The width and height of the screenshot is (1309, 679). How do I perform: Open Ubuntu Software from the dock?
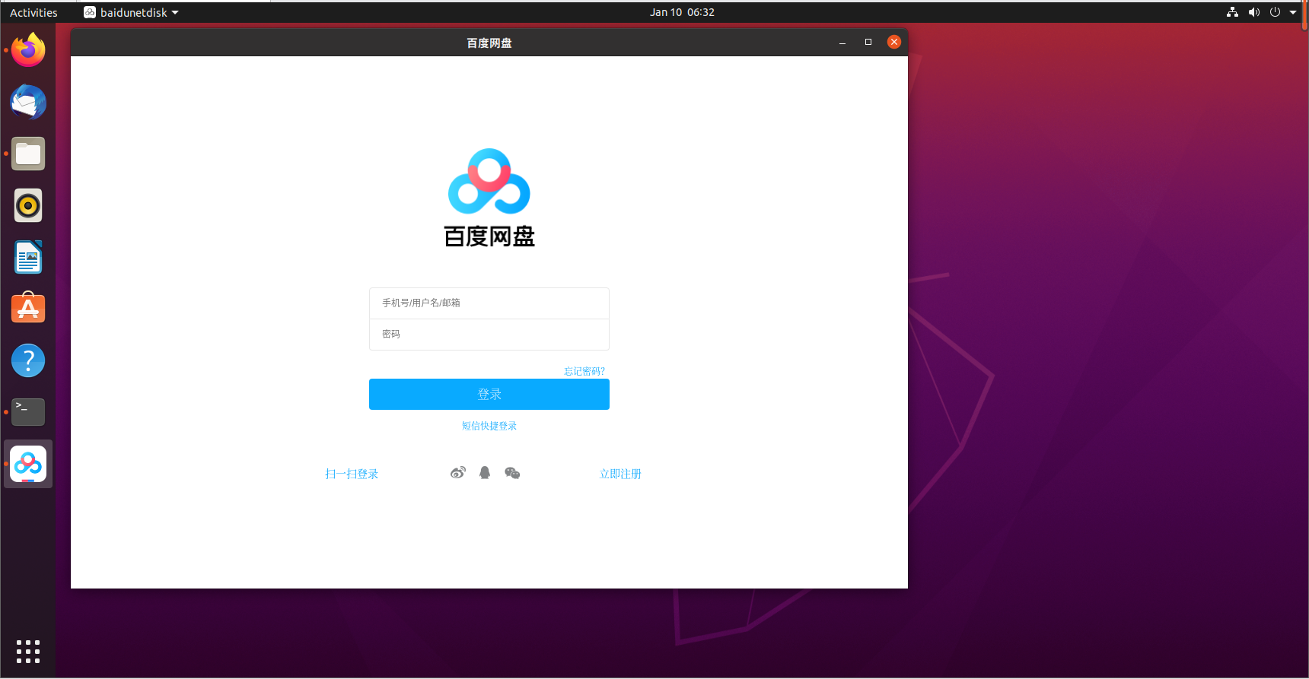pyautogui.click(x=28, y=309)
